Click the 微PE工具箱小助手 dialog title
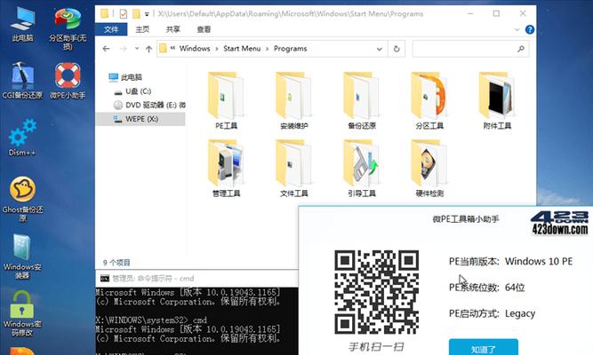Image resolution: width=593 pixels, height=355 pixels. click(x=466, y=218)
